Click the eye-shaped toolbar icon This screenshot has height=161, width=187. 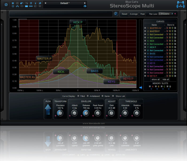[x=22, y=6]
